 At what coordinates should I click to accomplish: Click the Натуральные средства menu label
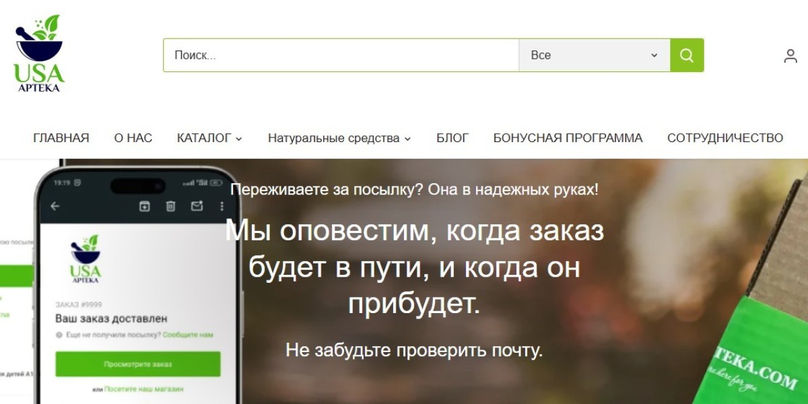click(x=334, y=138)
